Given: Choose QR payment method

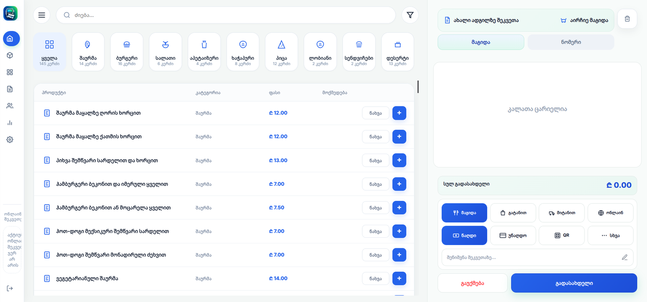Looking at the screenshot, I should coord(562,235).
